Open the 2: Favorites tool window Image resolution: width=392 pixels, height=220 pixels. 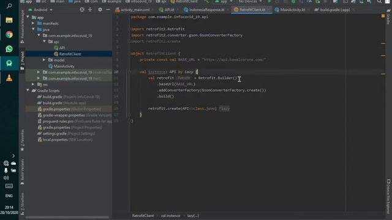22,140
